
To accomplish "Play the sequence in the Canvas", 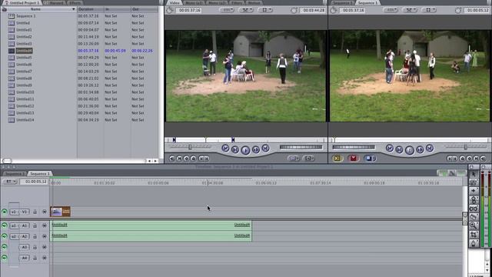I will 410,150.
